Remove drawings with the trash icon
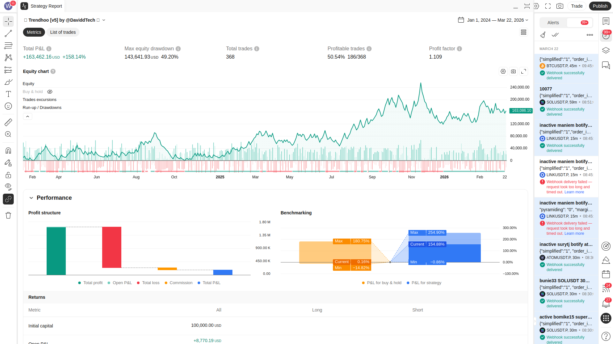This screenshot has width=613, height=344. [x=8, y=215]
